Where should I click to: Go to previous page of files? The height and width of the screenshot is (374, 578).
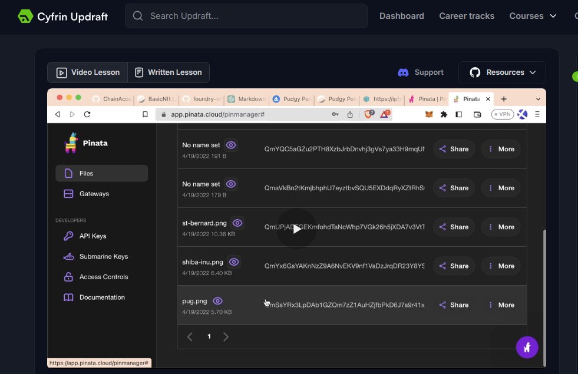click(x=190, y=336)
